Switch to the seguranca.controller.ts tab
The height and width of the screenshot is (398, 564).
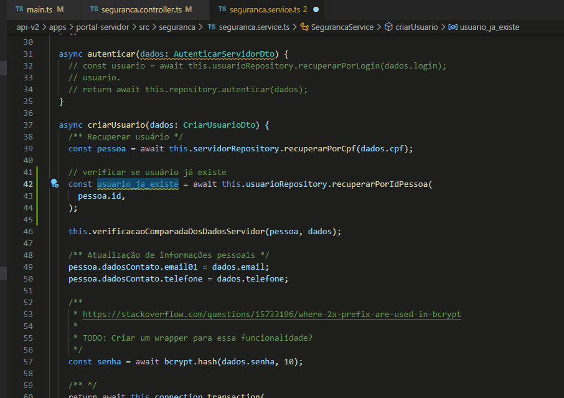(x=143, y=9)
